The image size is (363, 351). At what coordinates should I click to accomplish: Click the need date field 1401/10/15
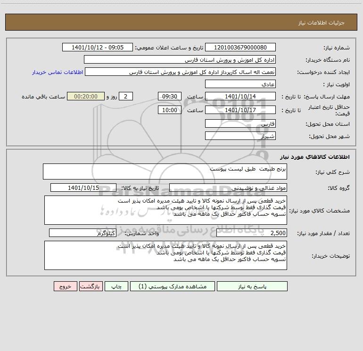(83, 188)
